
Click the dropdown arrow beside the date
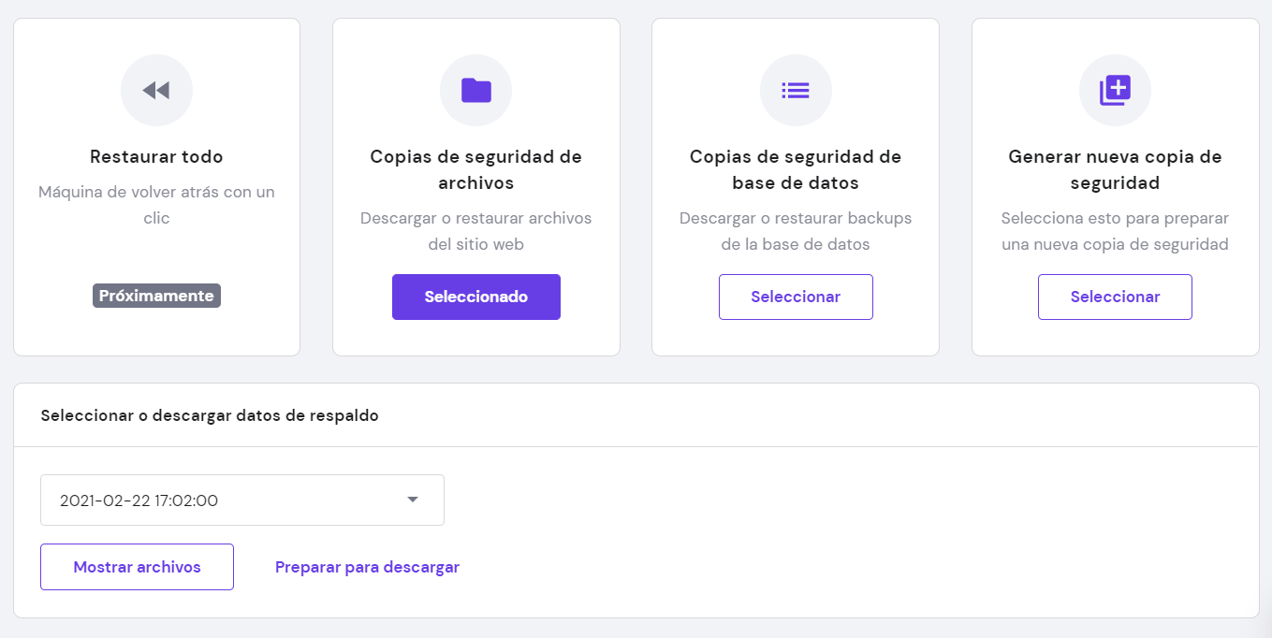(413, 500)
